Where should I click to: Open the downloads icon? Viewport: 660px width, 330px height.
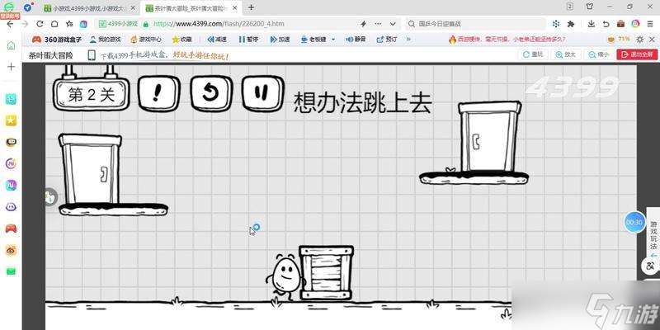point(592,24)
